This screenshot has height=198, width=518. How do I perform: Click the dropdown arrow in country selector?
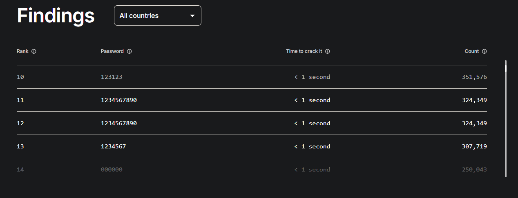tap(192, 16)
